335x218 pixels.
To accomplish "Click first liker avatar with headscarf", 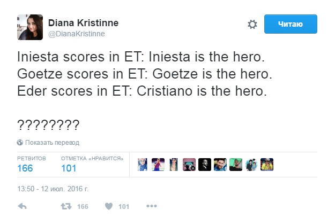I will point(143,165).
